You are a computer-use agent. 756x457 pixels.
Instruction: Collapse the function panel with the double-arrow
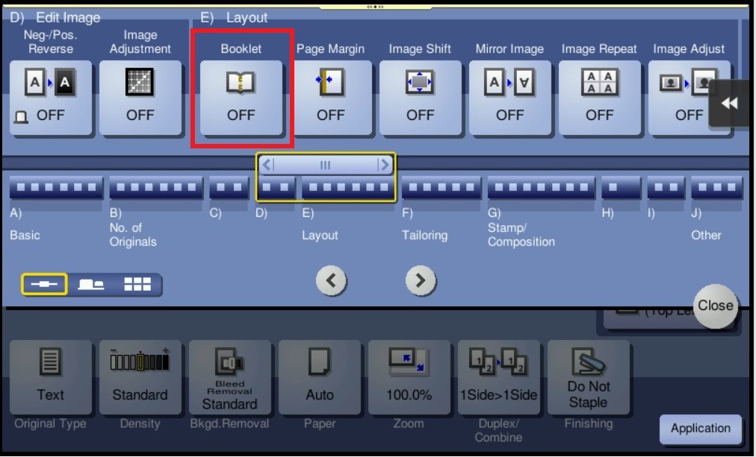pyautogui.click(x=729, y=103)
